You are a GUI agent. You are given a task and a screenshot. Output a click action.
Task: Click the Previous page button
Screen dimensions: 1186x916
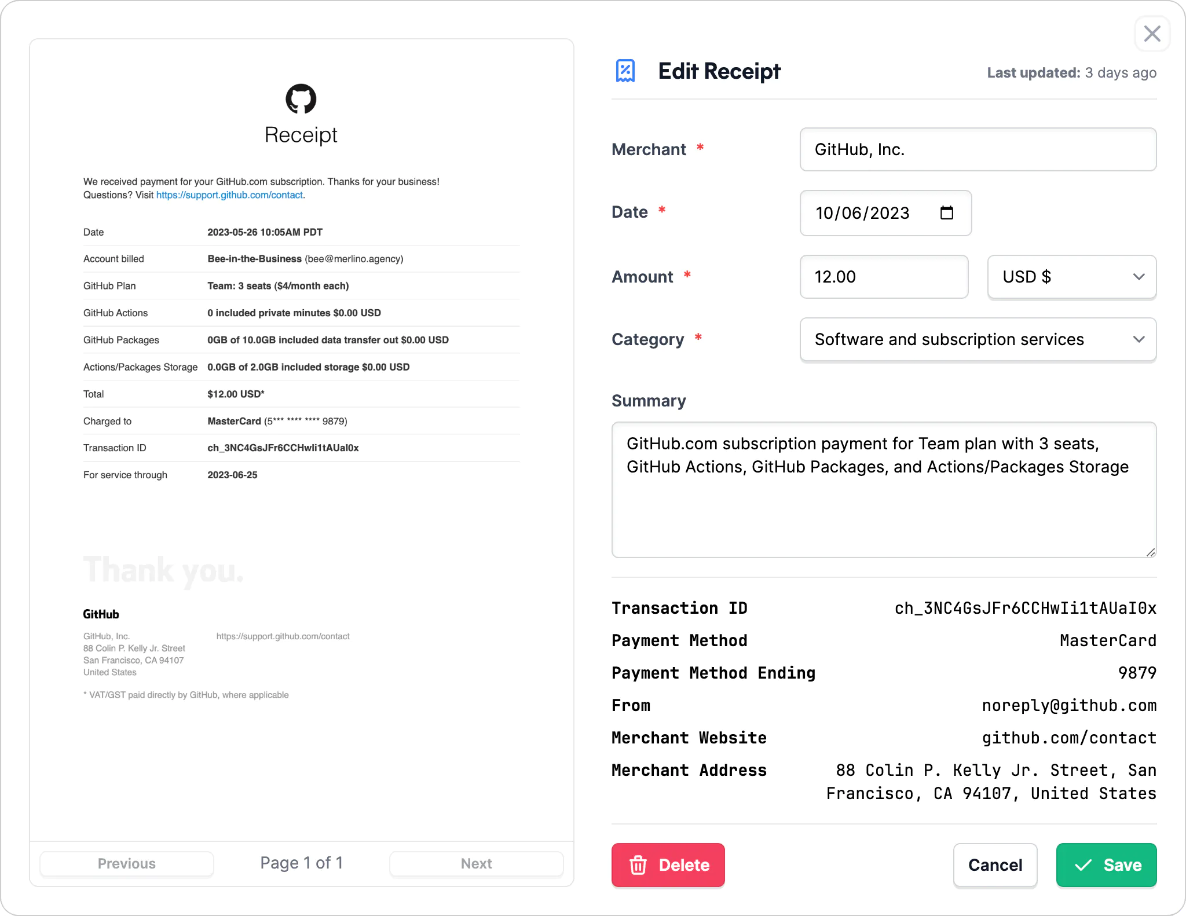[x=126, y=863]
